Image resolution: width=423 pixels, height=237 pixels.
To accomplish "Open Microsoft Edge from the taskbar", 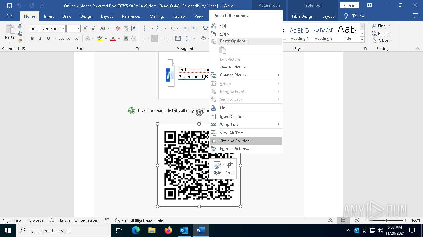I will (136, 230).
